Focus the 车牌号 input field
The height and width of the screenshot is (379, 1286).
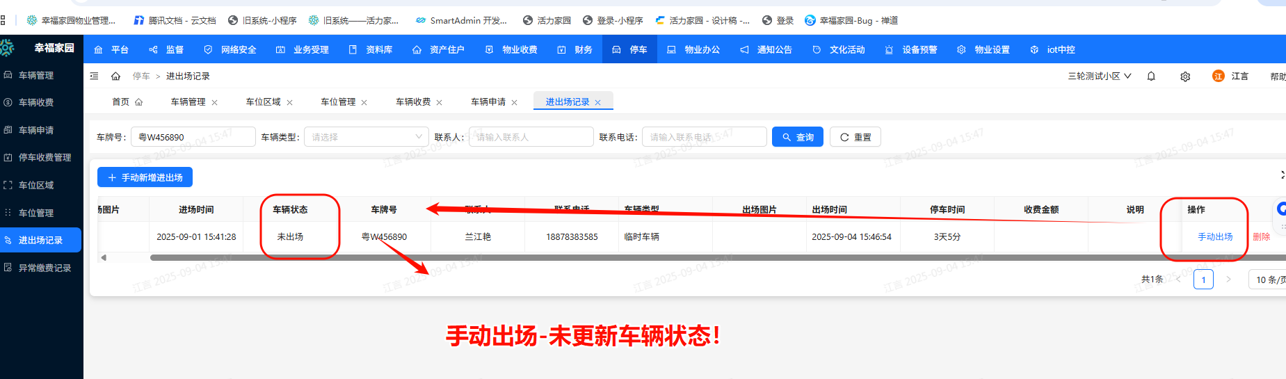click(x=193, y=137)
